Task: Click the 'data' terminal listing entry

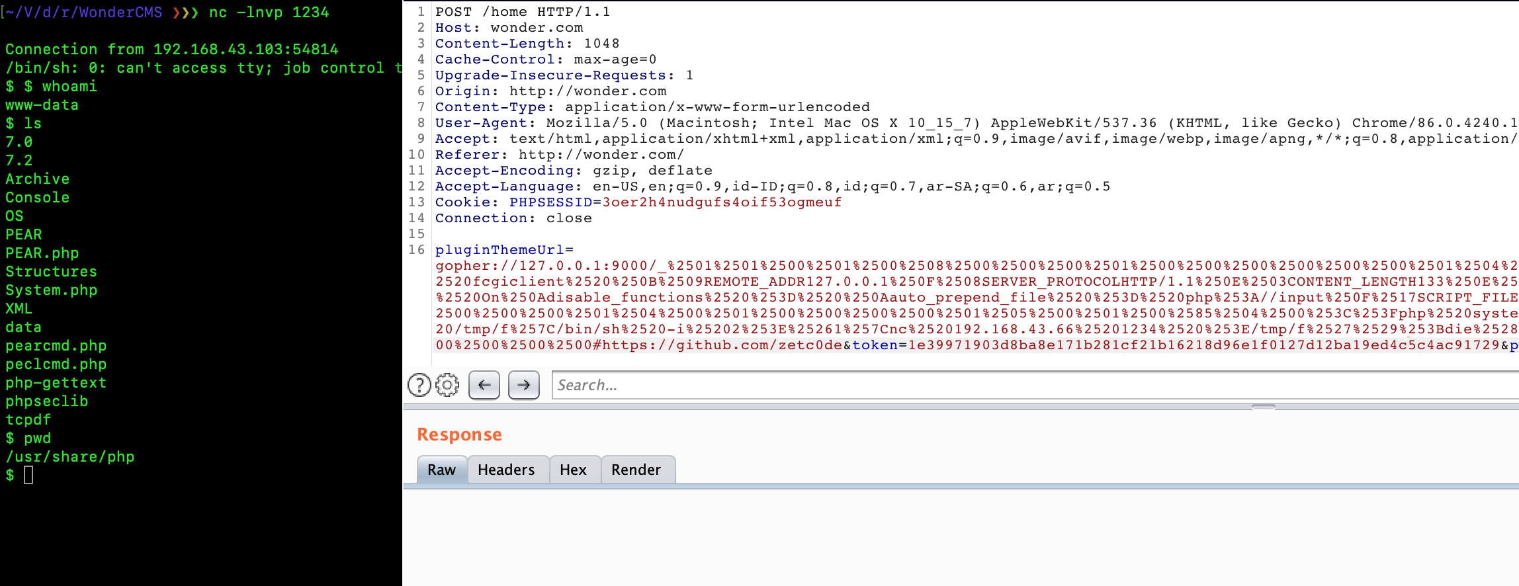Action: pyautogui.click(x=24, y=327)
